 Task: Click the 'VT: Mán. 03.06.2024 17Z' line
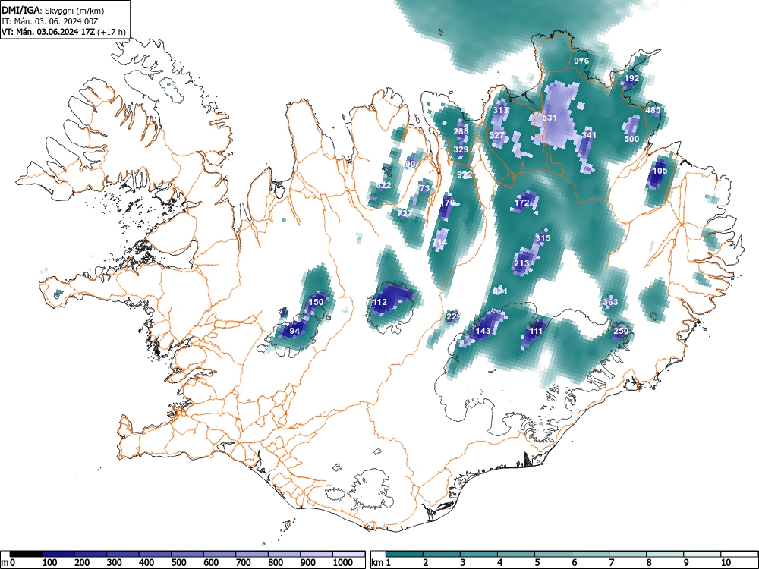(64, 32)
